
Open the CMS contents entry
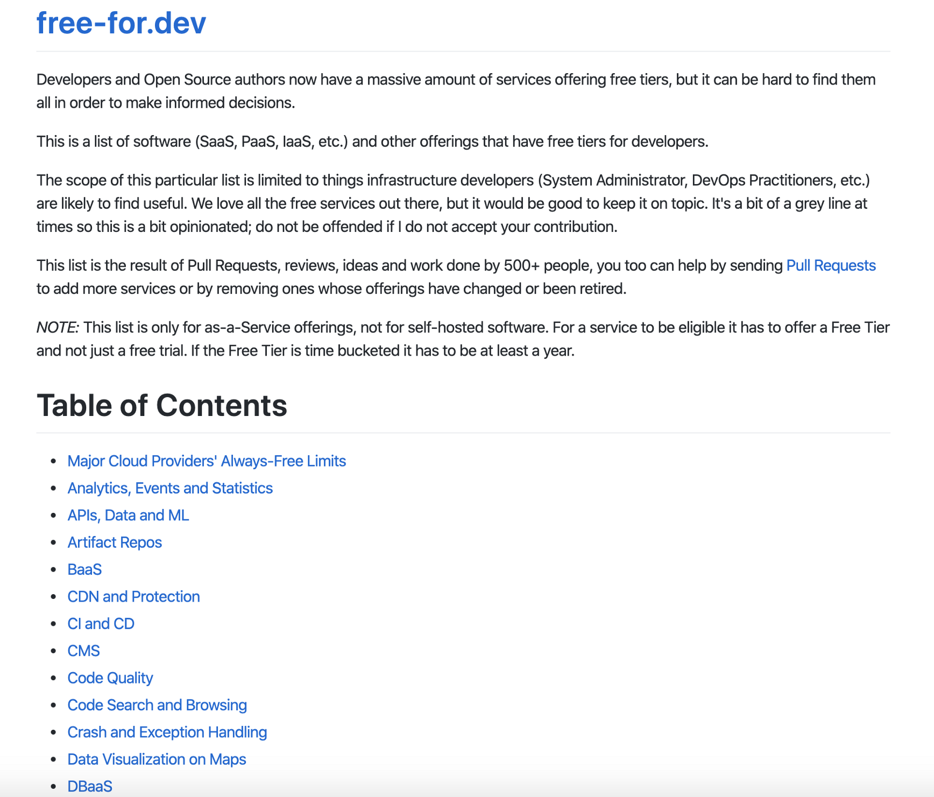coord(83,651)
